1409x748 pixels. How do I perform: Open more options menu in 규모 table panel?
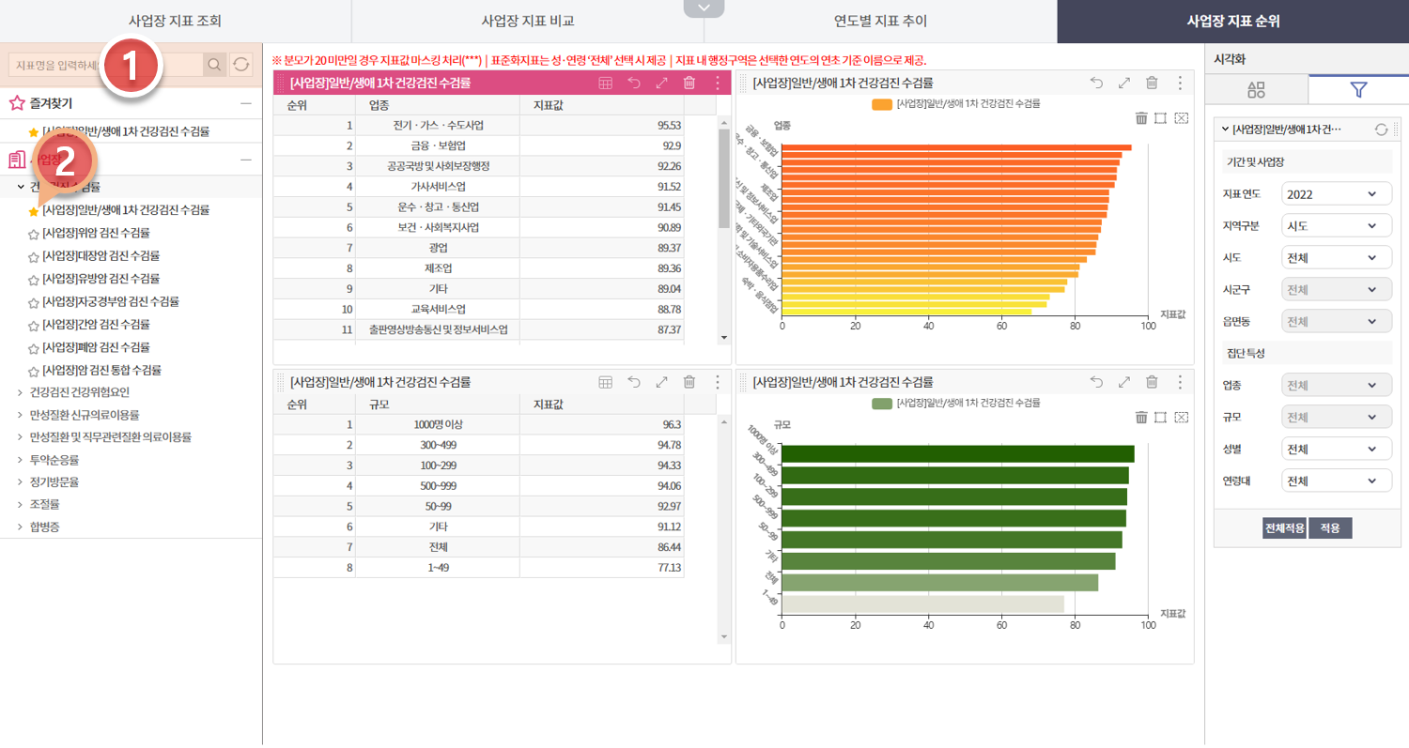pos(718,382)
